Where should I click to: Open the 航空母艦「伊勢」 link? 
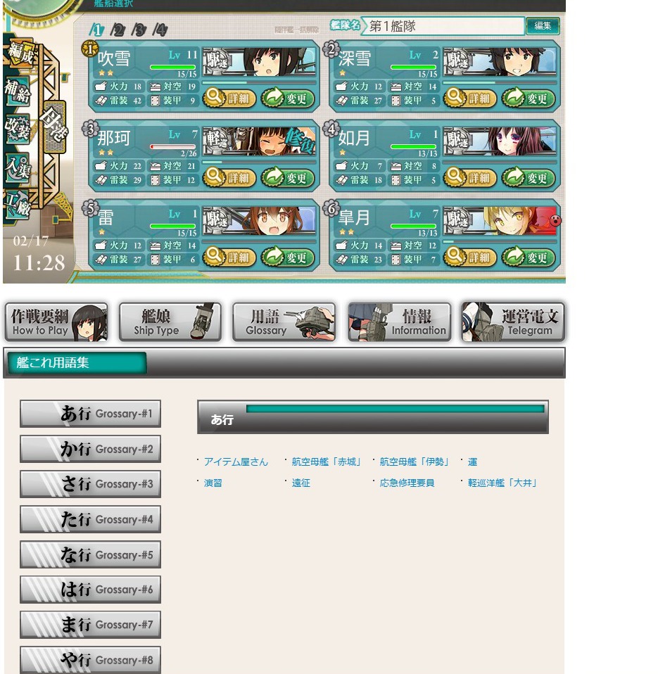point(414,462)
